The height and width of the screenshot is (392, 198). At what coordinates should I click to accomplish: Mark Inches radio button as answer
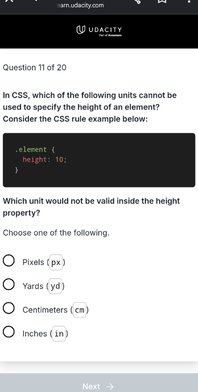[9, 332]
